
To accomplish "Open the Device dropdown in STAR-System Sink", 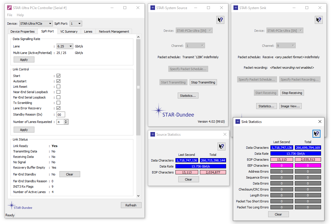I will (x=285, y=31).
